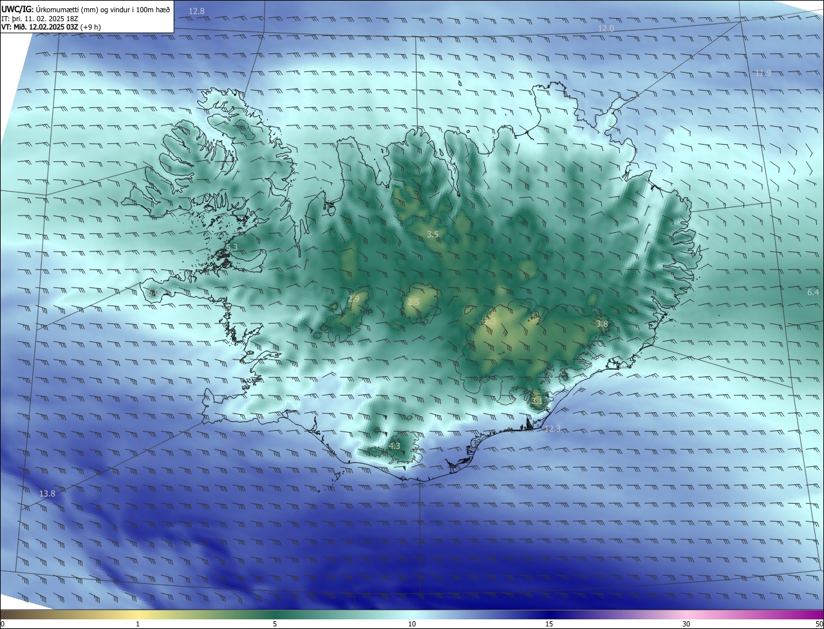Click the 4.3 value label on the map

click(395, 445)
